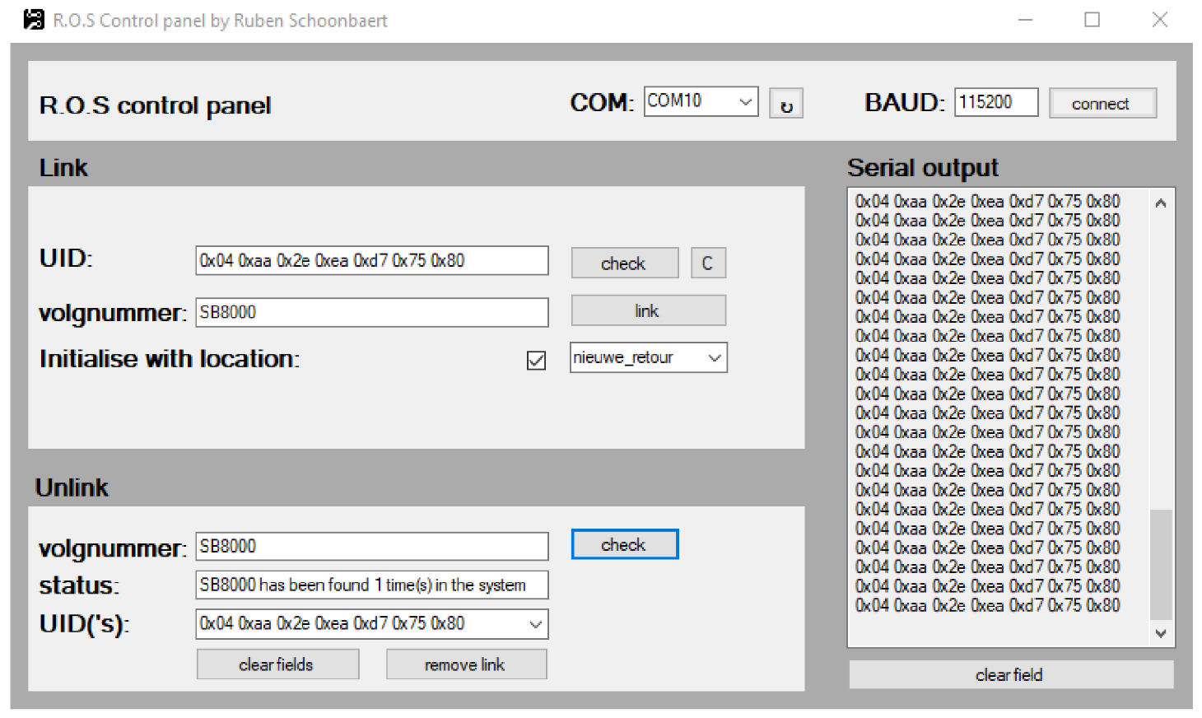Click the COM port refresh icon
The height and width of the screenshot is (718, 1202).
[x=785, y=104]
